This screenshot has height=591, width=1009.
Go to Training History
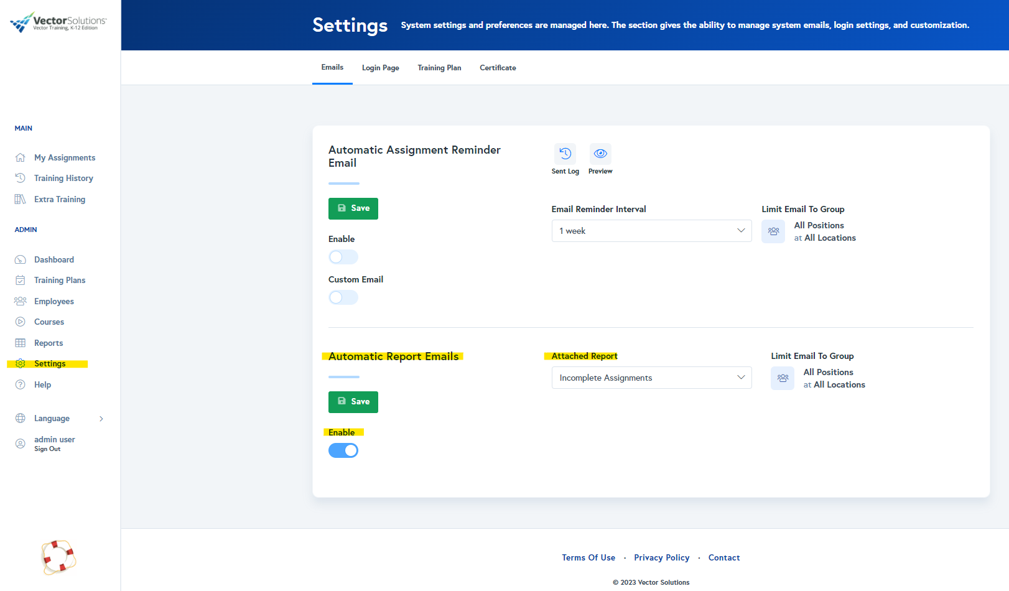pos(62,178)
